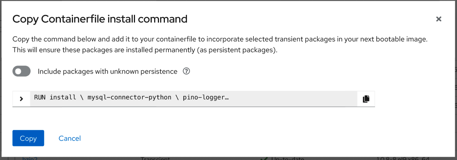
Task: Click the Up-to-date green check icon
Action: [263, 159]
